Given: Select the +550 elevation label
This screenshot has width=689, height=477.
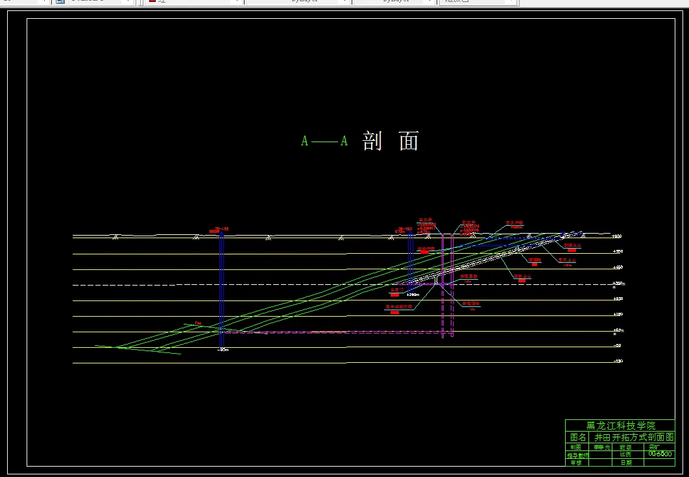Looking at the screenshot, I should coord(618,252).
